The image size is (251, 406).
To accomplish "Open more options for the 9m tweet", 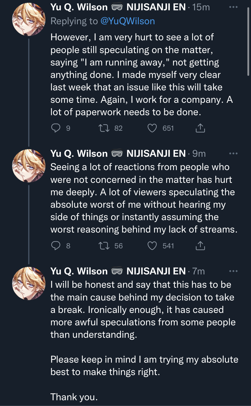I will [x=233, y=154].
